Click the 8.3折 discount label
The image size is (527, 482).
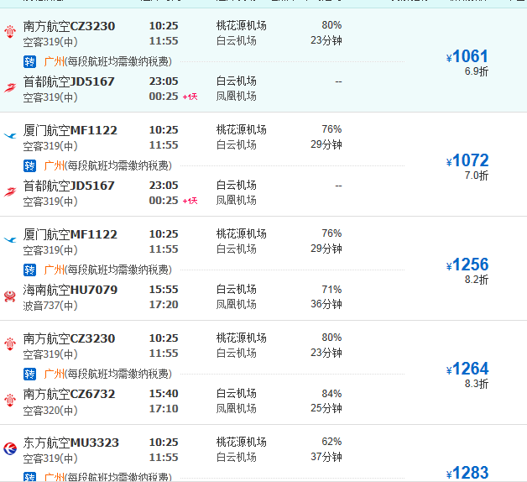pyautogui.click(x=477, y=384)
